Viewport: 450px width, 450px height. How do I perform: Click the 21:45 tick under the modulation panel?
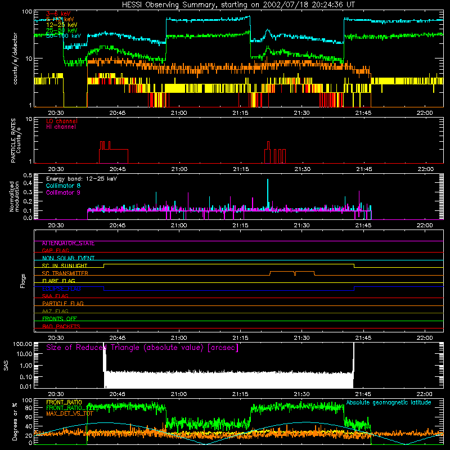coord(363,226)
